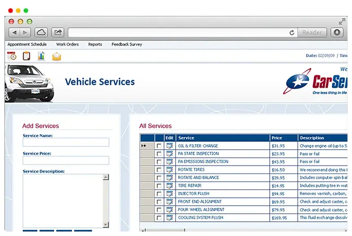The height and width of the screenshot is (236, 352).
Task: Click the Work Orders clipboard icon
Action: coord(26,55)
